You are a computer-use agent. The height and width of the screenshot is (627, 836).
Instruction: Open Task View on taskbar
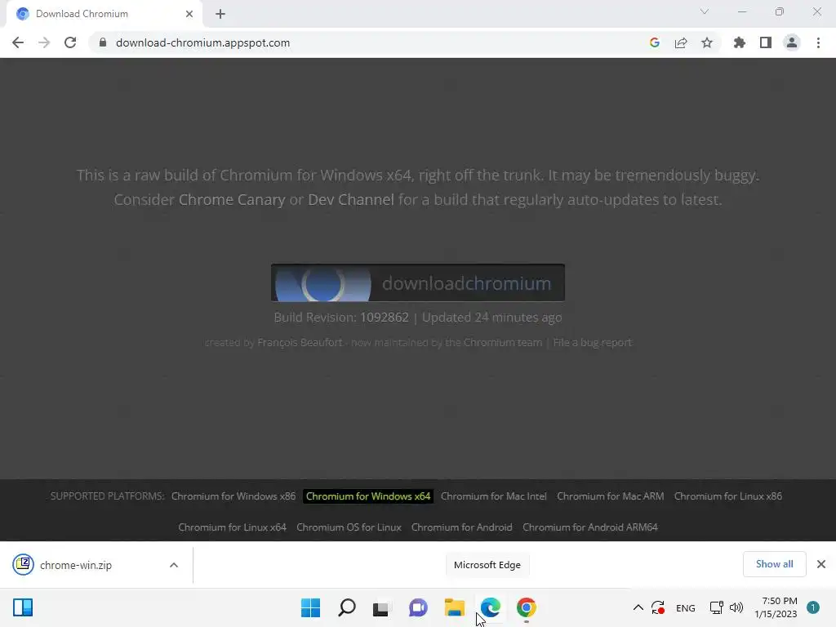coord(380,607)
